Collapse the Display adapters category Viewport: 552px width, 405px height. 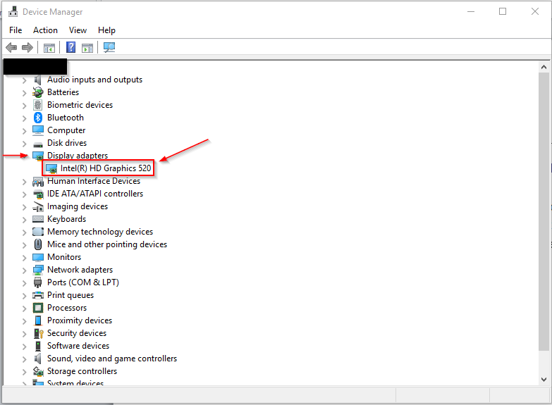click(x=24, y=156)
